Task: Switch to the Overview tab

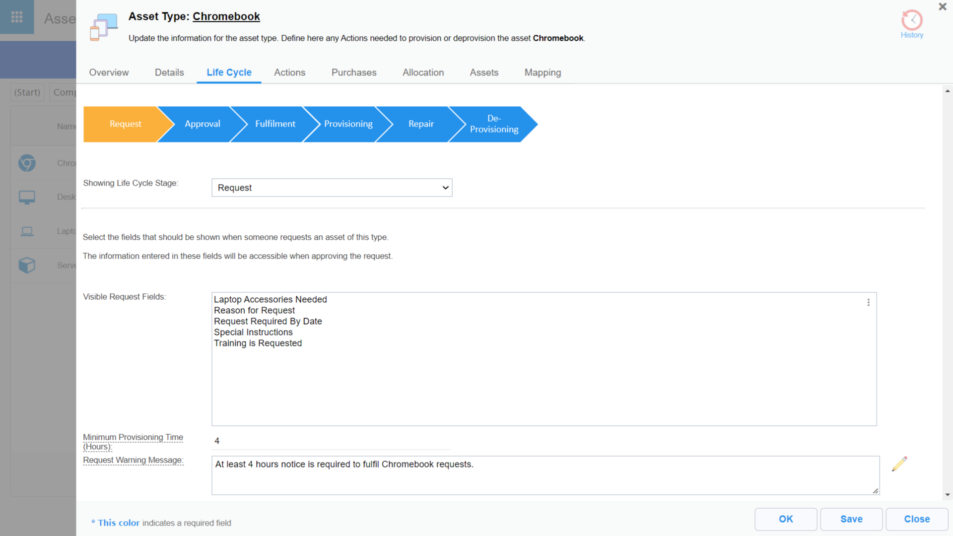Action: point(108,72)
